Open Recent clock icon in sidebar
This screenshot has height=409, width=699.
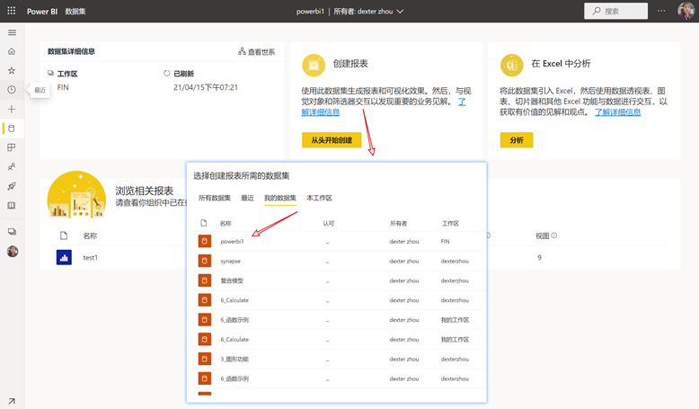click(x=12, y=90)
